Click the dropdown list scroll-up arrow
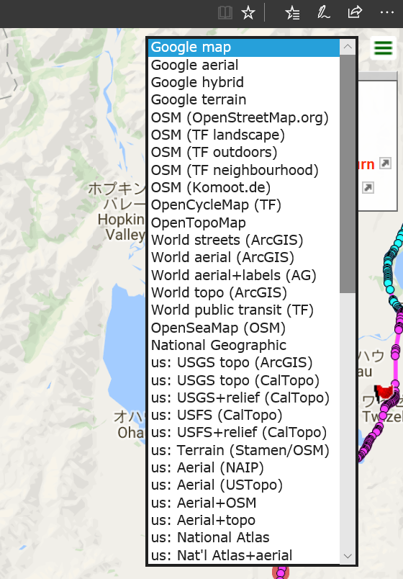 pos(348,47)
